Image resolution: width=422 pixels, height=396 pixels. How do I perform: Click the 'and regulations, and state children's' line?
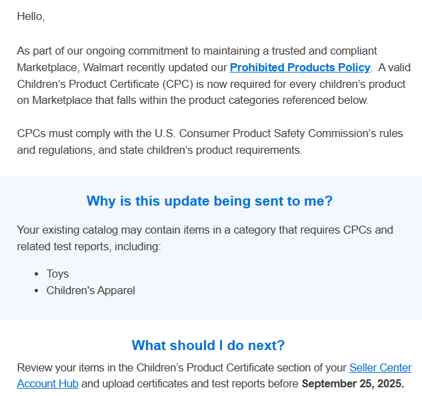(x=159, y=150)
